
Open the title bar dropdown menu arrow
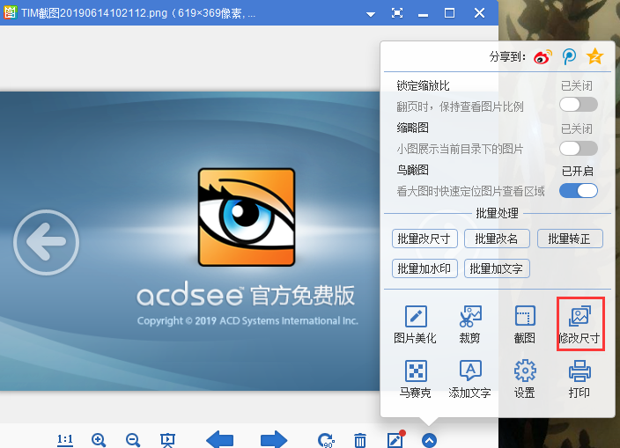370,13
